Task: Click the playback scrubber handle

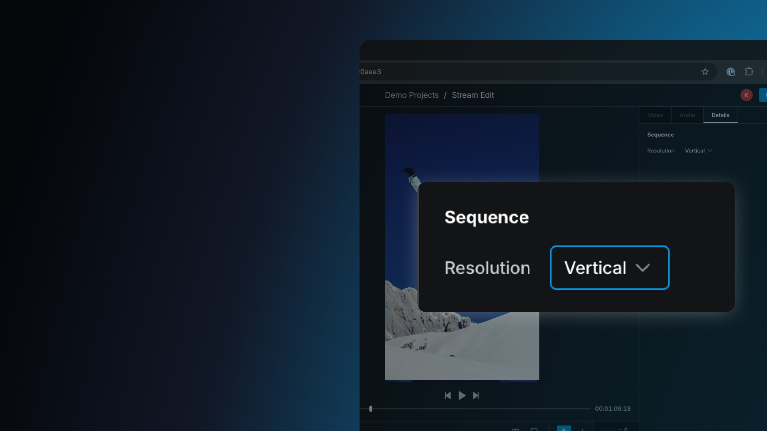Action: tap(371, 409)
